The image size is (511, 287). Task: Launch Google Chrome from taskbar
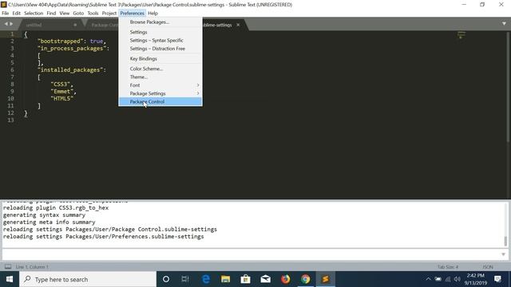point(305,279)
